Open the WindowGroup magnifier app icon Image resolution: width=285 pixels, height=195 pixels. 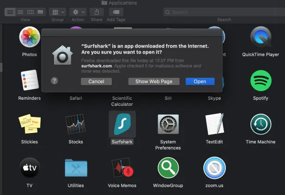168,168
